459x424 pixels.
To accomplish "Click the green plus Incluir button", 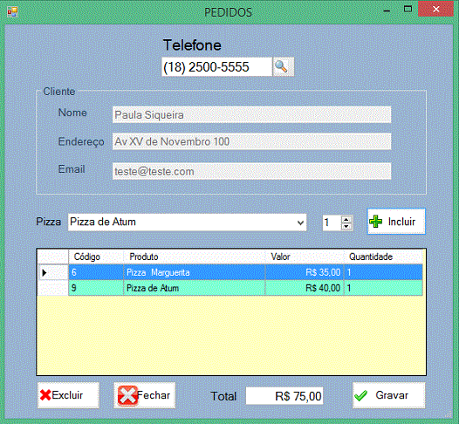I will coord(396,222).
